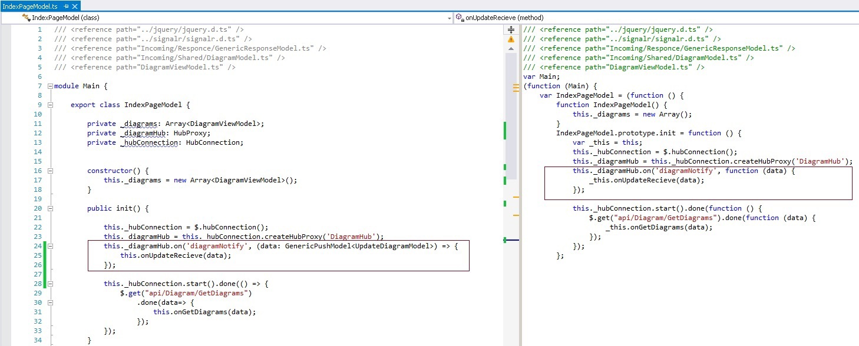859x346 pixels.
Task: Collapse the public init() block
Action: 50,208
